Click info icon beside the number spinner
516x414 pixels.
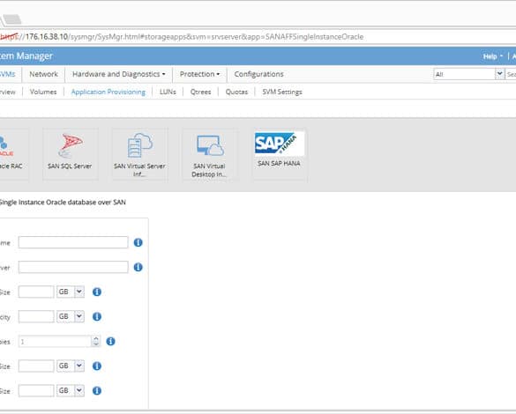coord(110,342)
